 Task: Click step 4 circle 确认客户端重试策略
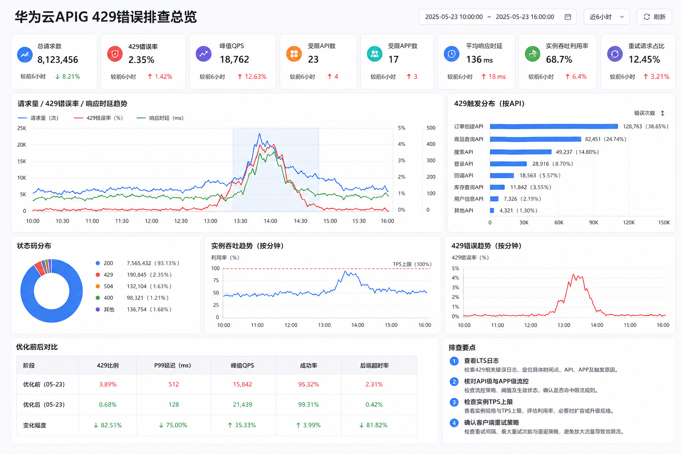(x=454, y=423)
